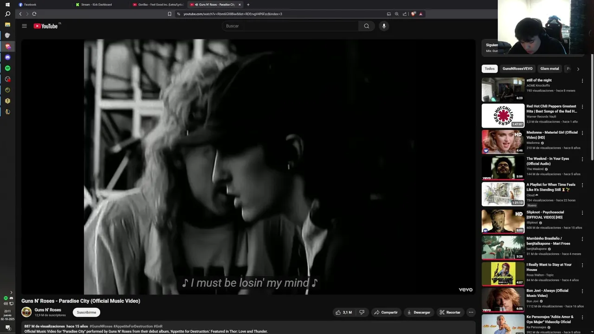
Task: Open picture-in-picture icon in address bar
Action: click(x=389, y=14)
